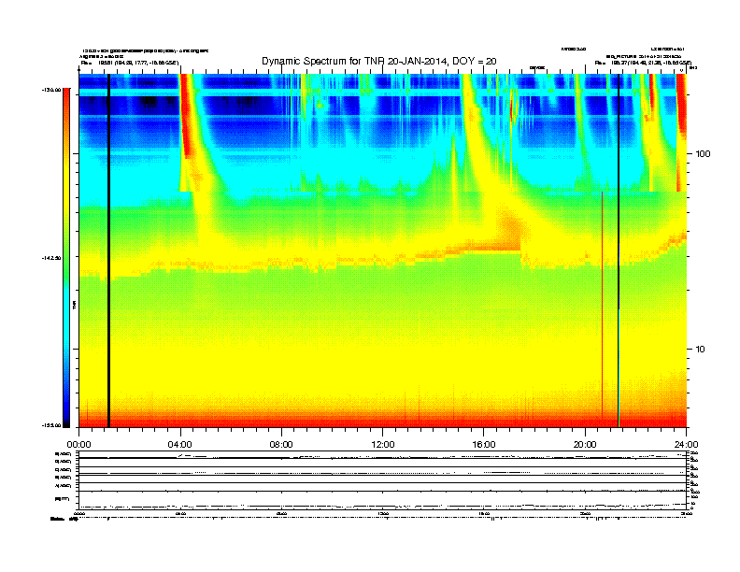Click the thick black vertical line after 00:00

(108, 250)
